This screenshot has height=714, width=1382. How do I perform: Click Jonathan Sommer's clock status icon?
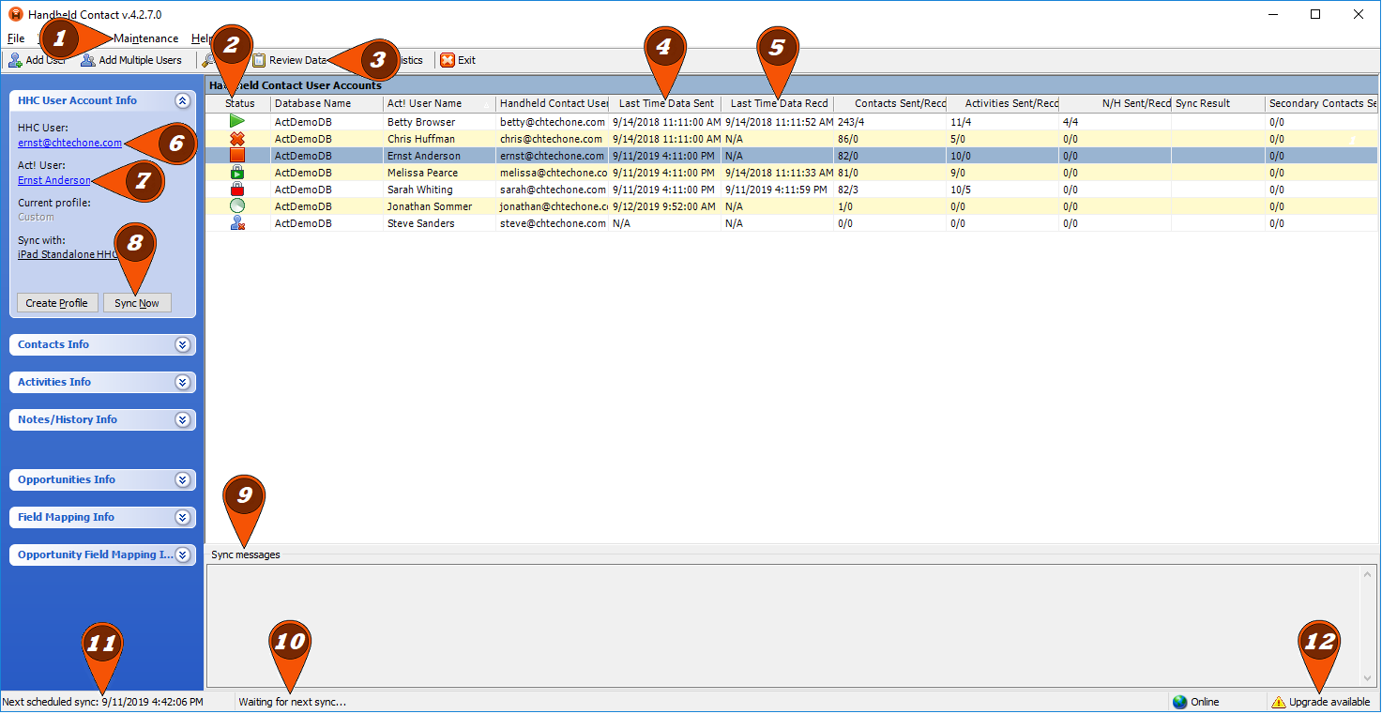coord(237,205)
